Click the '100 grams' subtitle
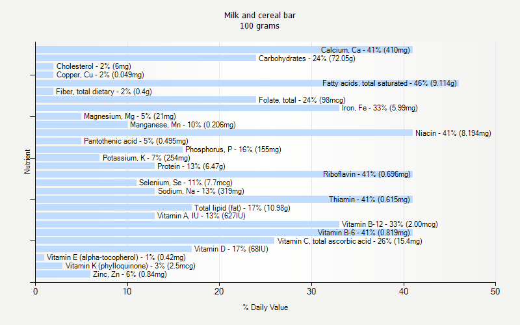Screen dimensions: 520x325 259,26
